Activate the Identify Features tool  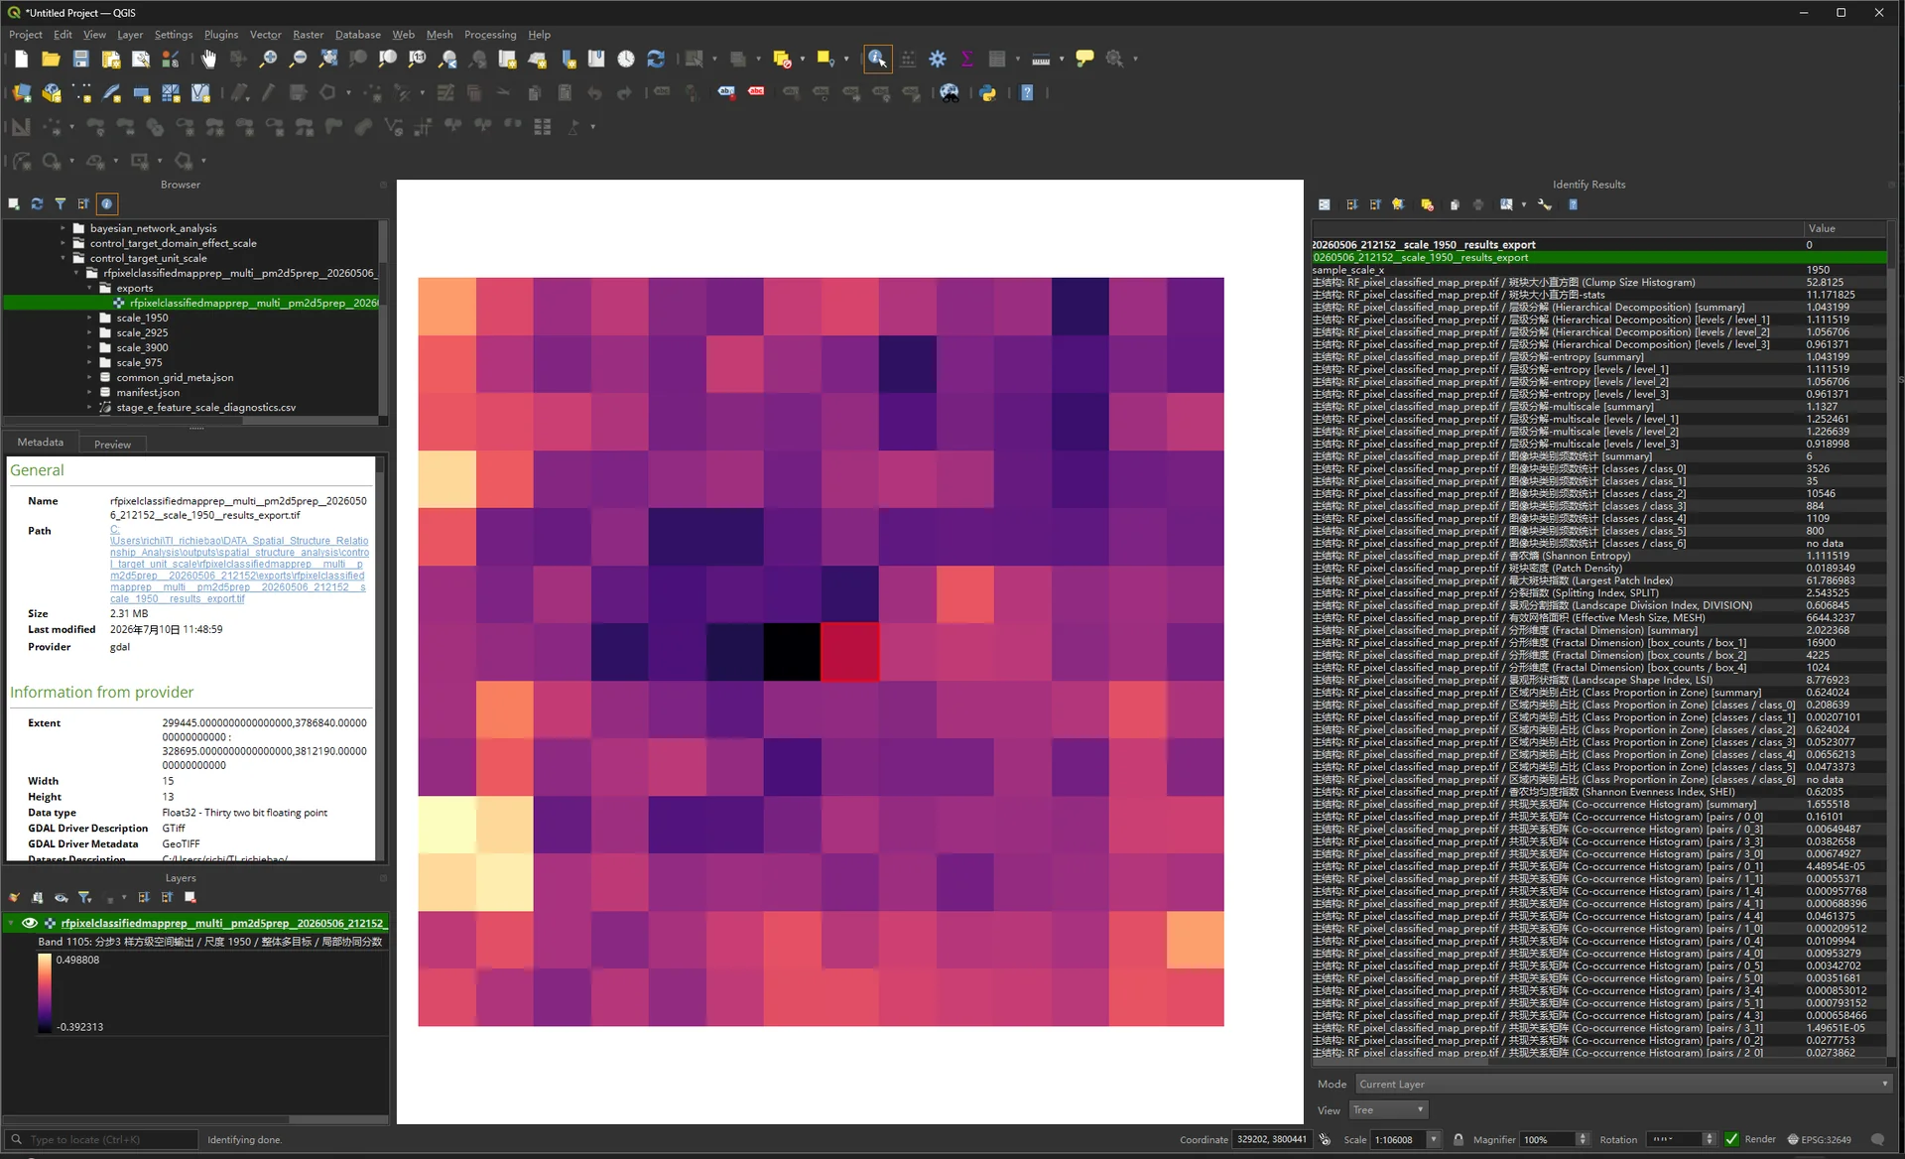[x=877, y=60]
